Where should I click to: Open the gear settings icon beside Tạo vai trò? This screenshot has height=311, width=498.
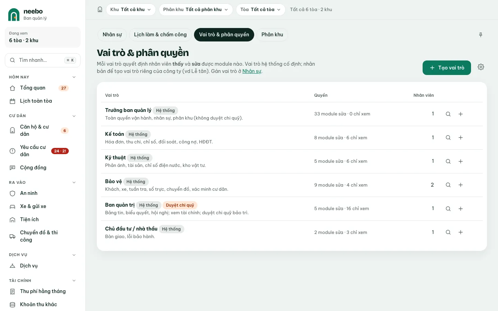coord(481,67)
